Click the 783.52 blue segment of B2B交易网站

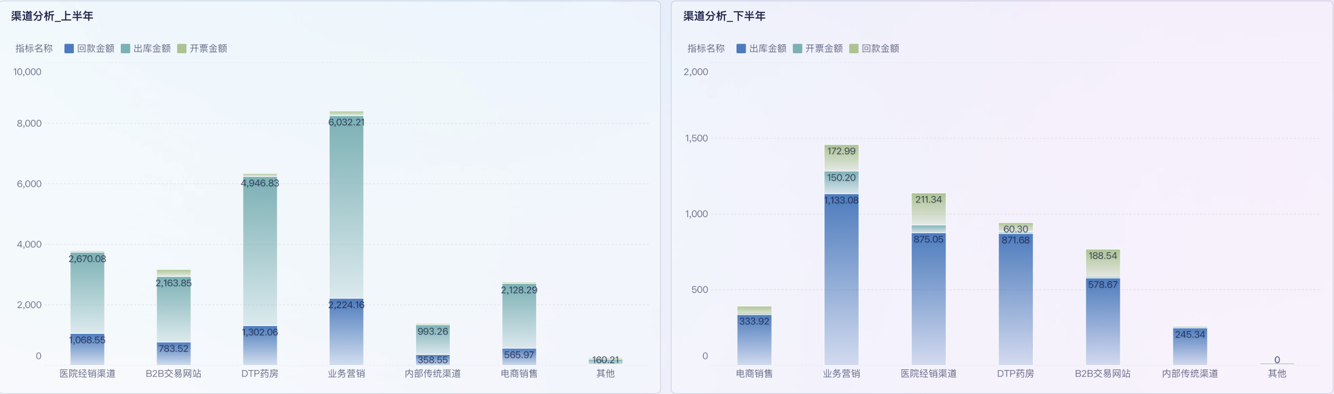click(174, 353)
